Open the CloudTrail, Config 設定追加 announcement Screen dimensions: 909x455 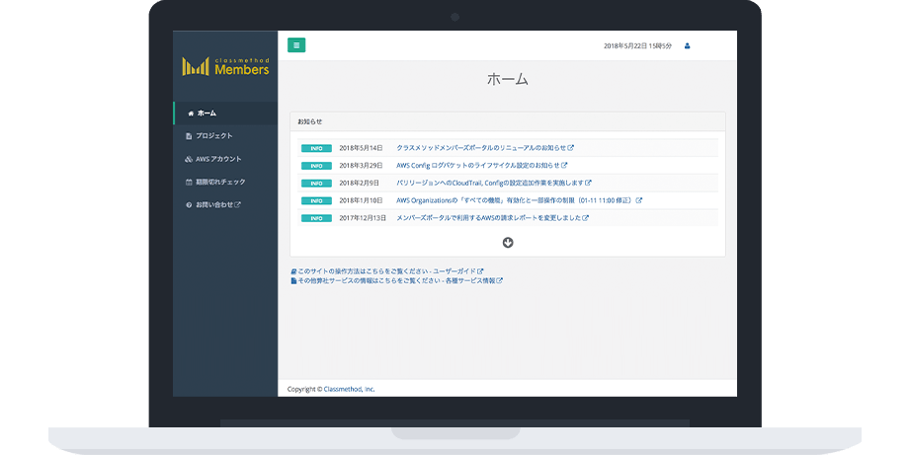click(x=489, y=183)
